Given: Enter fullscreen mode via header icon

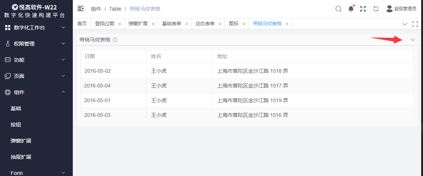Looking at the screenshot, I should 363,9.
